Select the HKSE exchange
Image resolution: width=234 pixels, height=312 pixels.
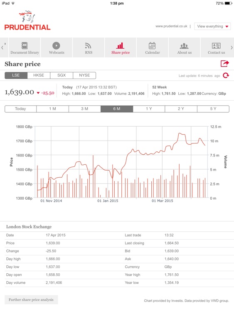(39, 75)
